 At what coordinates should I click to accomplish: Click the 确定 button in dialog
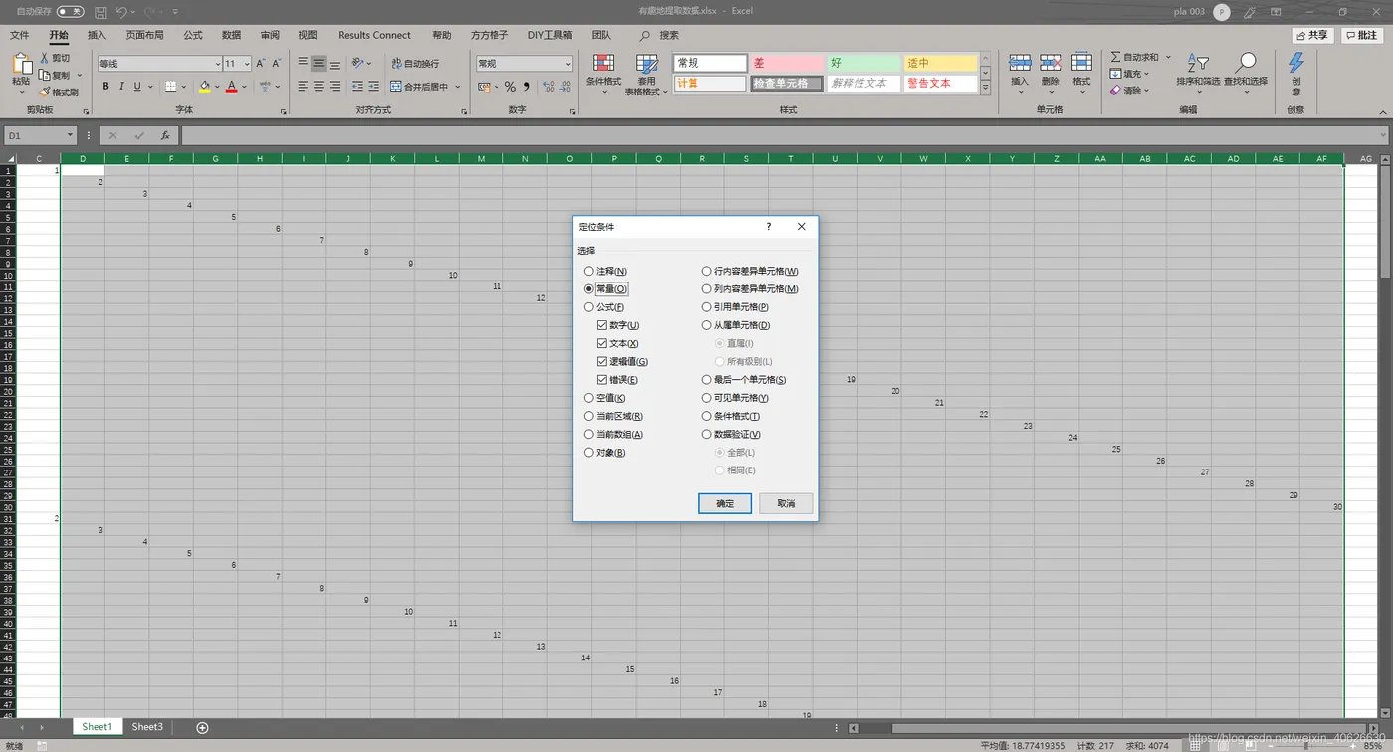point(725,503)
